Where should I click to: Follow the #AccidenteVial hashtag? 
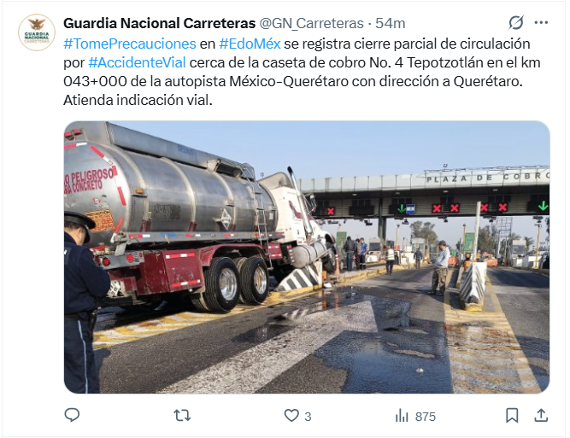click(x=137, y=62)
